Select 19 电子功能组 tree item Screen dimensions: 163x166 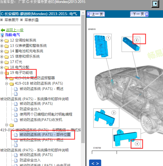21,73
